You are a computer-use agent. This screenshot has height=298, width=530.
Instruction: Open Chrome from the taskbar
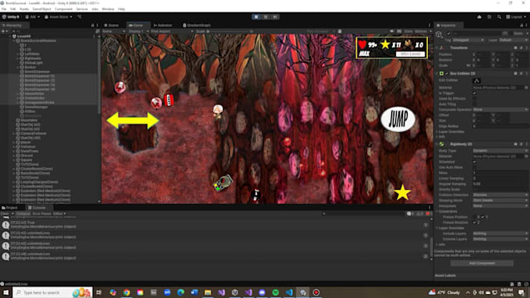pyautogui.click(x=126, y=293)
